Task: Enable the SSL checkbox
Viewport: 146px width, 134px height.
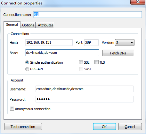Action: pyautogui.click(x=81, y=62)
